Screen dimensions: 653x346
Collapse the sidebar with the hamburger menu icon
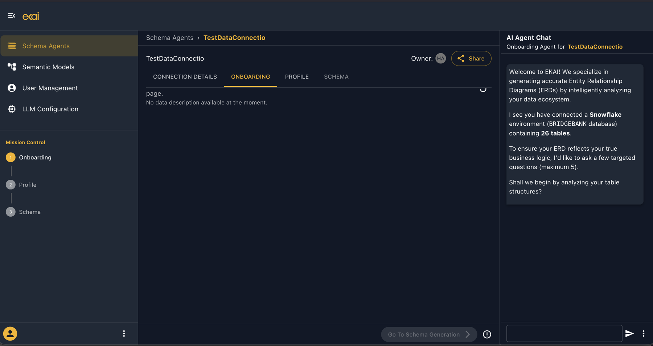pyautogui.click(x=11, y=16)
